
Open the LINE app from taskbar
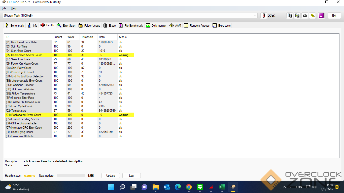coord(200,187)
